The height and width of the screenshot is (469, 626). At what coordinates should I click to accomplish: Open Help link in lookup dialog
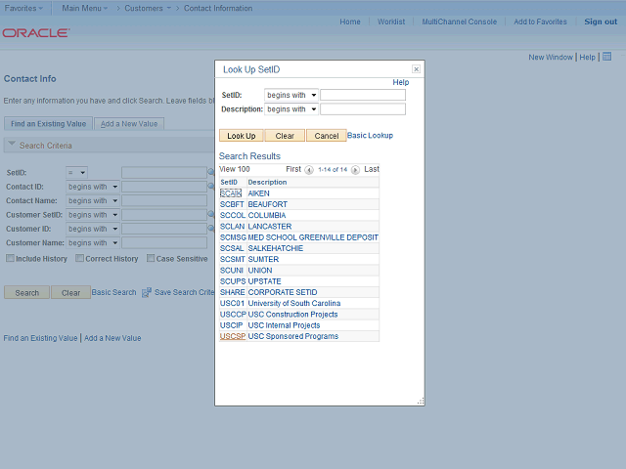click(x=401, y=82)
